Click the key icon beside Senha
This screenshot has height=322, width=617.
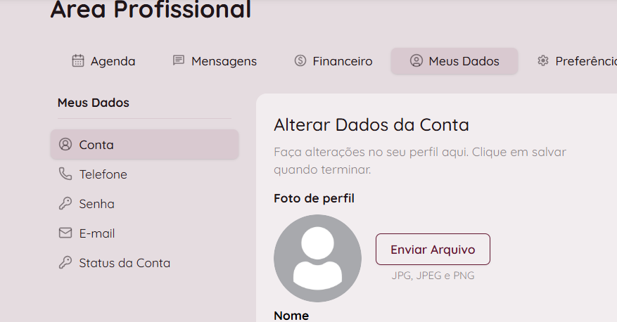pos(65,204)
